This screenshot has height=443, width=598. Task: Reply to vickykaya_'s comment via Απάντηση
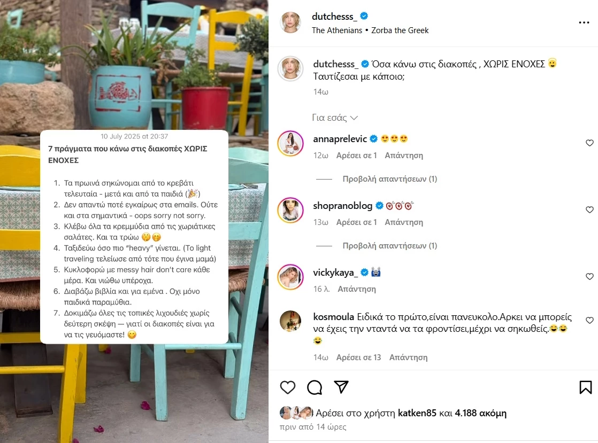tap(357, 289)
